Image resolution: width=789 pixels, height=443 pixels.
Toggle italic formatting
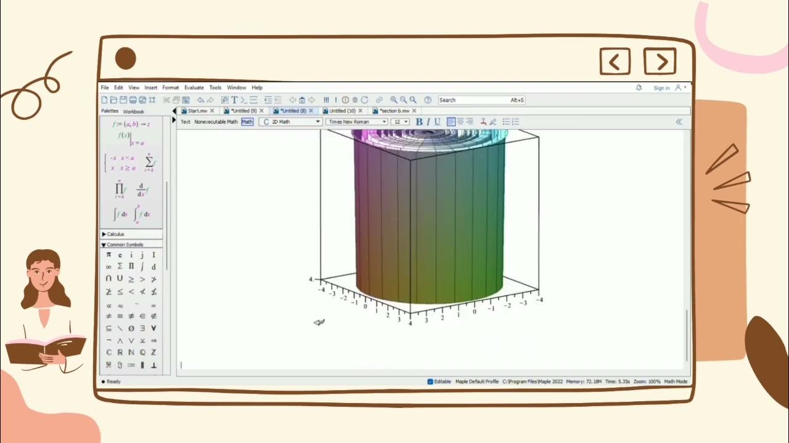pos(428,122)
